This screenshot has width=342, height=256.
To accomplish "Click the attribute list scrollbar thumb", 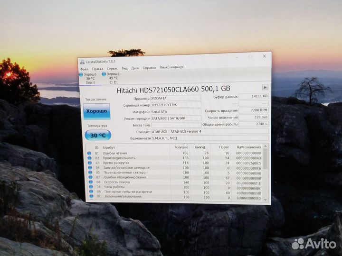I will pos(265,159).
